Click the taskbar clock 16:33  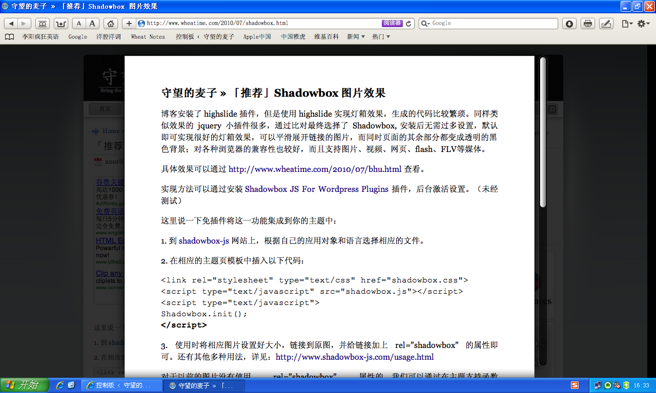point(642,385)
